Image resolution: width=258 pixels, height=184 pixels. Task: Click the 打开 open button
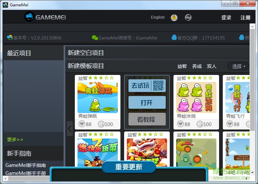point(147,103)
